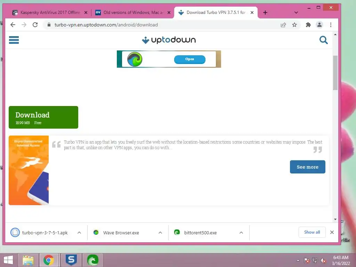
Task: Close the Old versions tab
Action: [169, 13]
